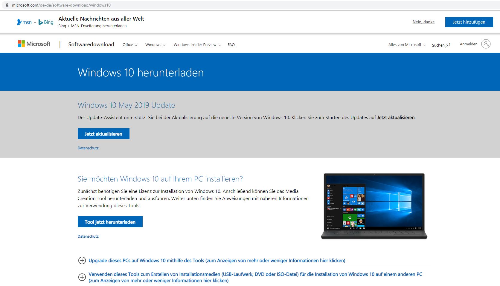Click the browser address bar URL
500x286 pixels.
click(61, 5)
